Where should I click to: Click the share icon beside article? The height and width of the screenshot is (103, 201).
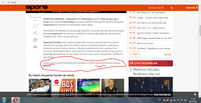point(35,33)
